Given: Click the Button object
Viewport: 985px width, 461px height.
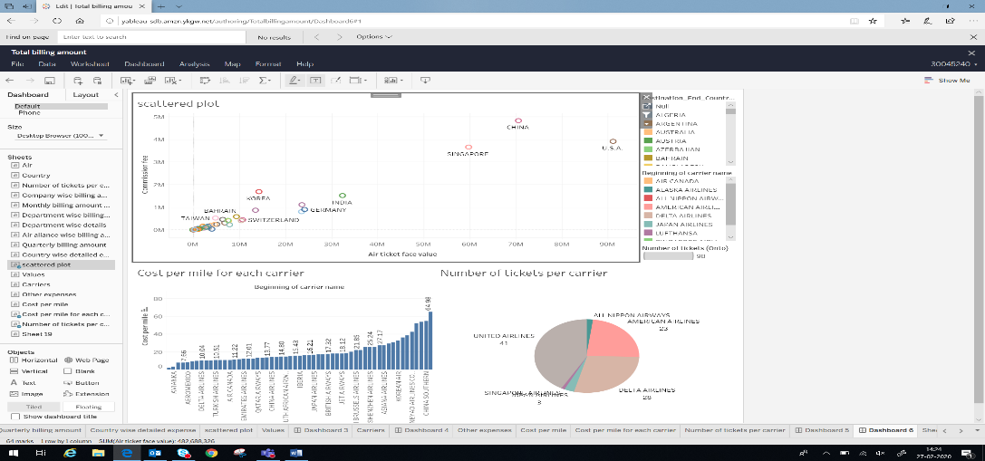Looking at the screenshot, I should (82, 382).
